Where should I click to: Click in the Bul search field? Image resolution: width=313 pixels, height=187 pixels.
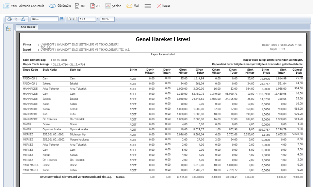click(44, 19)
